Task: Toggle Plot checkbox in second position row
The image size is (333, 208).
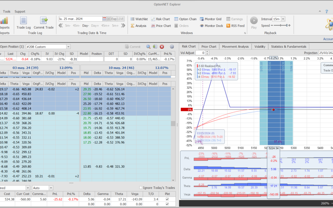Action: point(167,204)
